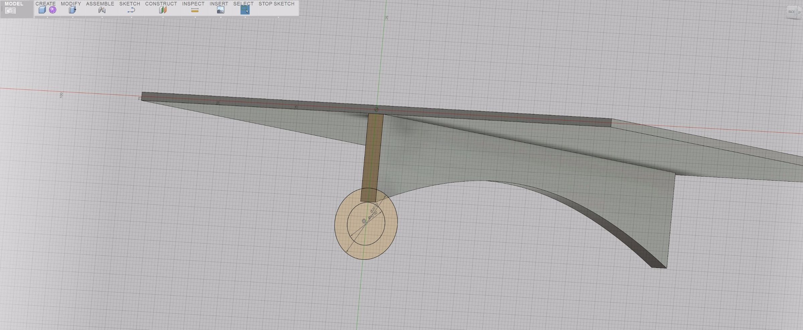Viewport: 803px width, 330px height.
Task: Select the MODEL workspace cube icon
Action: pyautogui.click(x=10, y=10)
